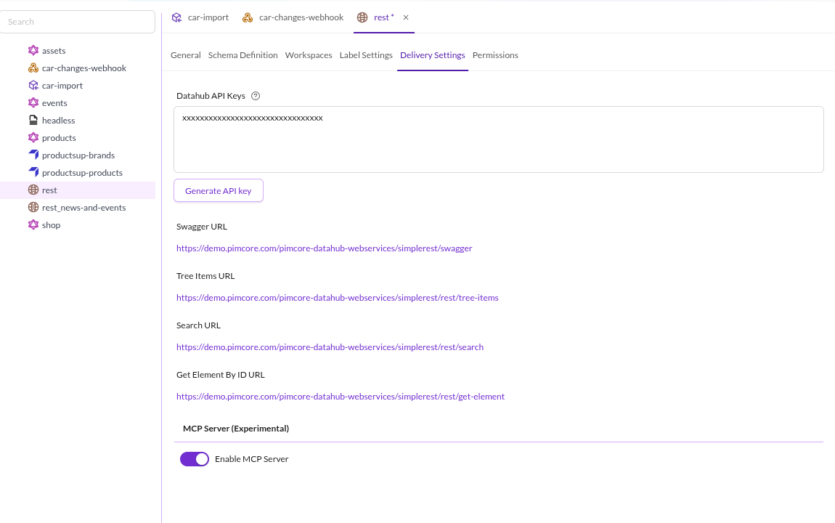
Task: Click the events configuration icon
Action: tap(33, 102)
